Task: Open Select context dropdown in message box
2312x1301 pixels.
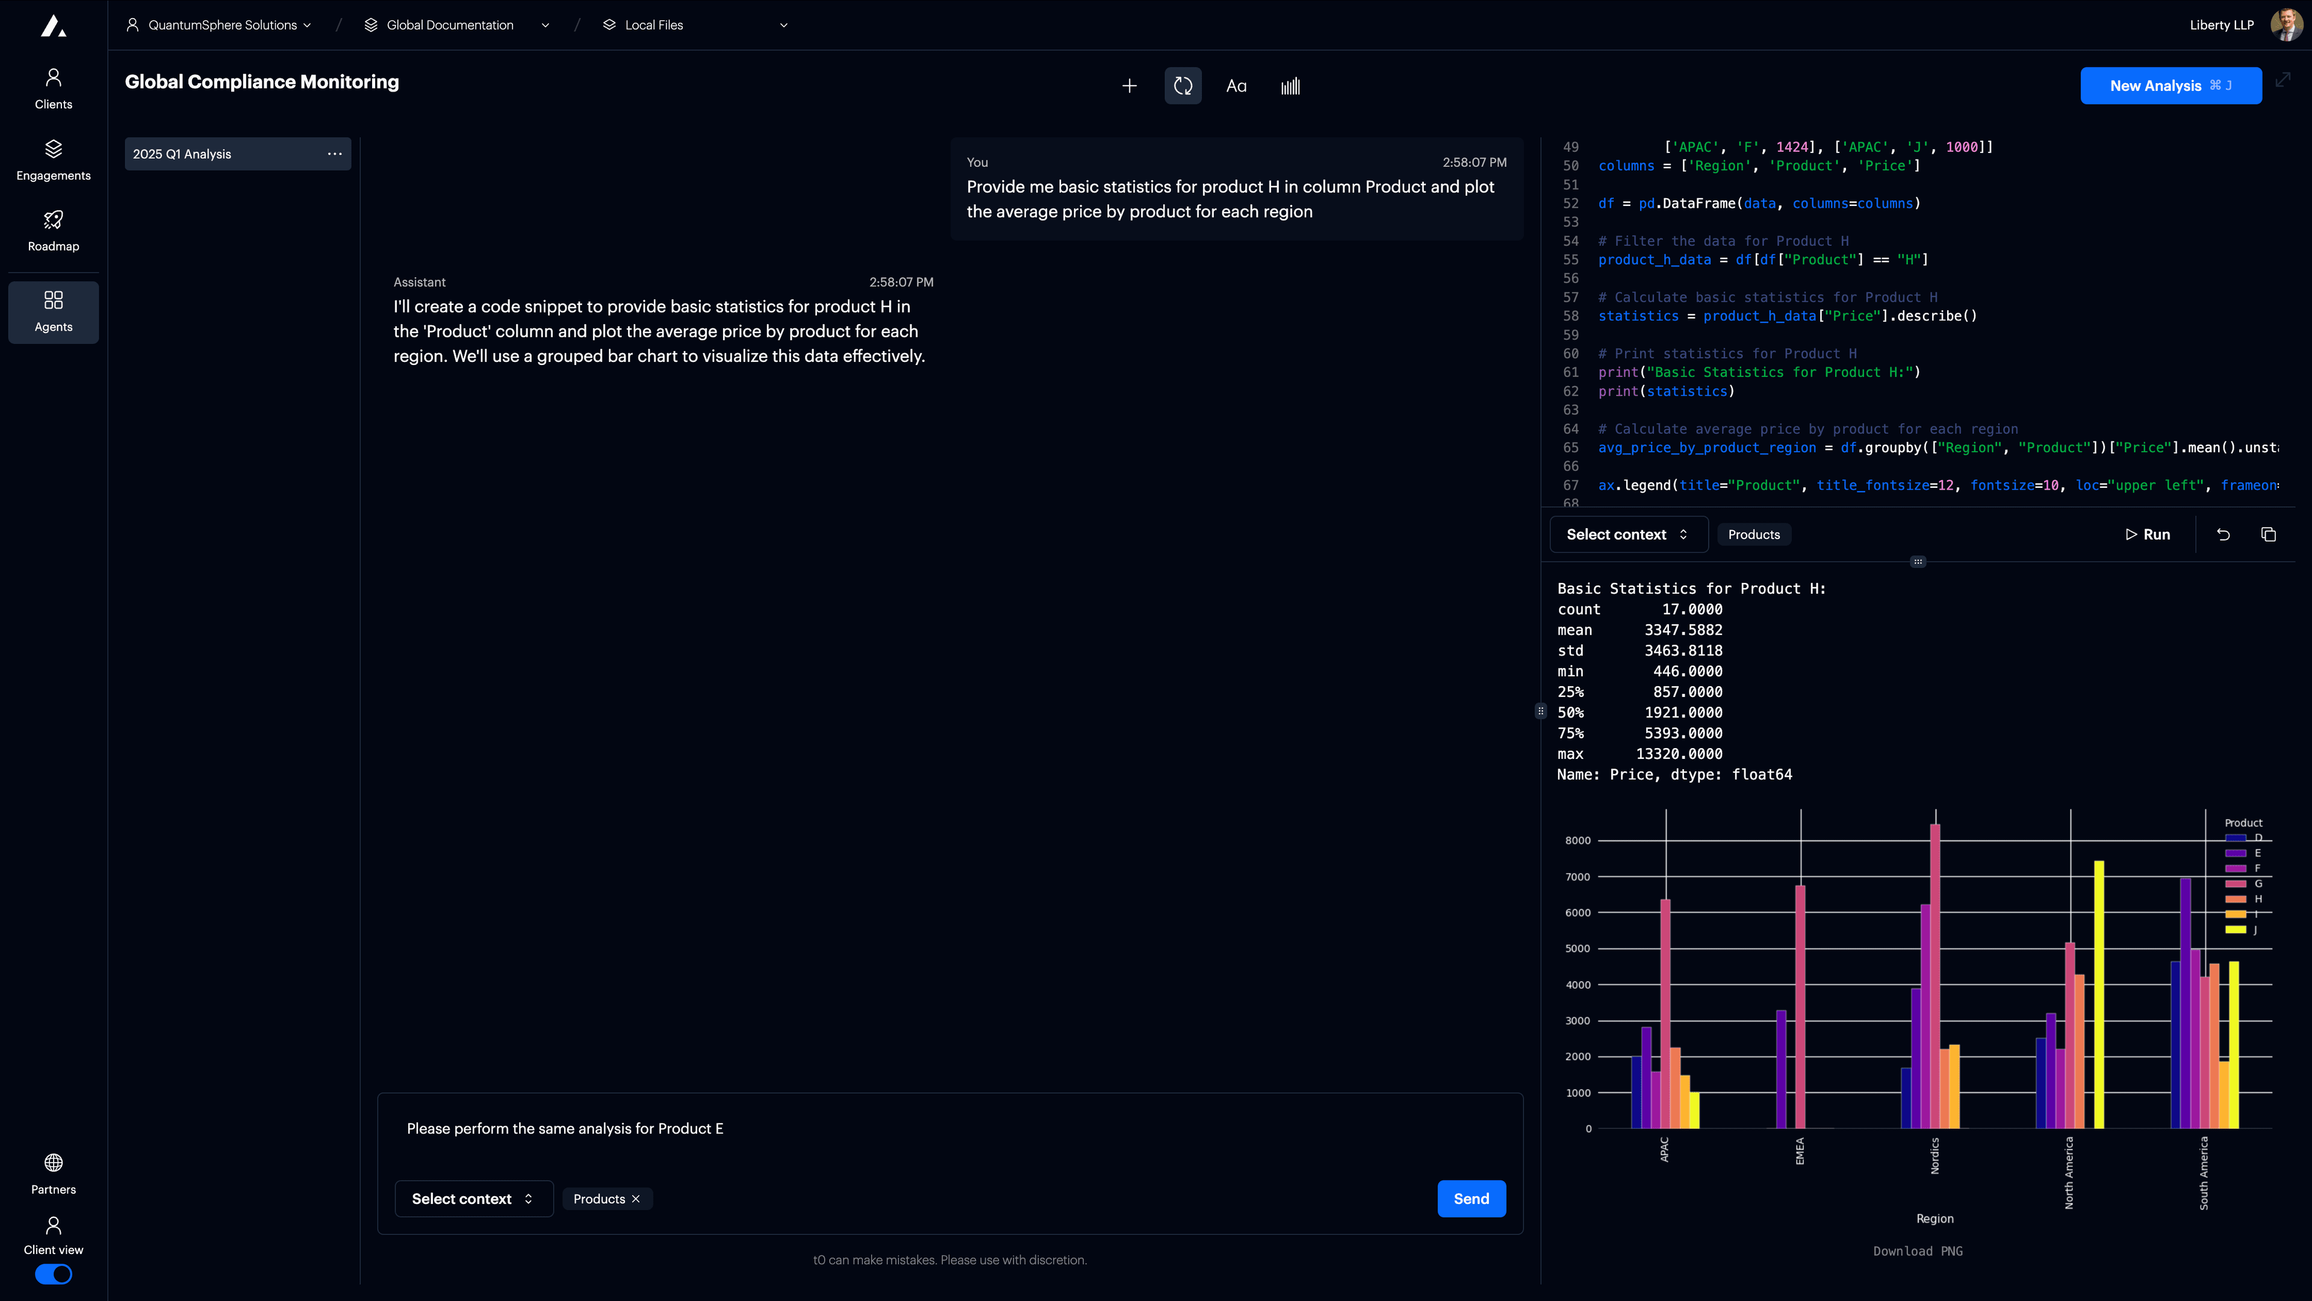Action: click(473, 1199)
